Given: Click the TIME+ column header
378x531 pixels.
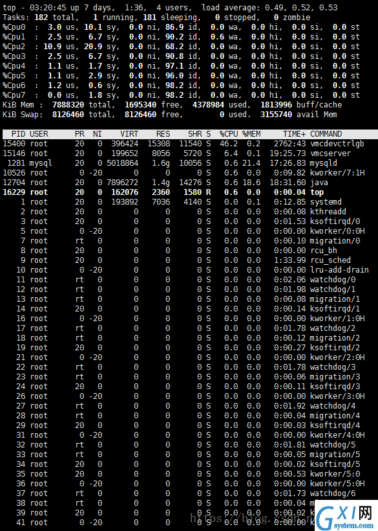Looking at the screenshot, I should 294,134.
